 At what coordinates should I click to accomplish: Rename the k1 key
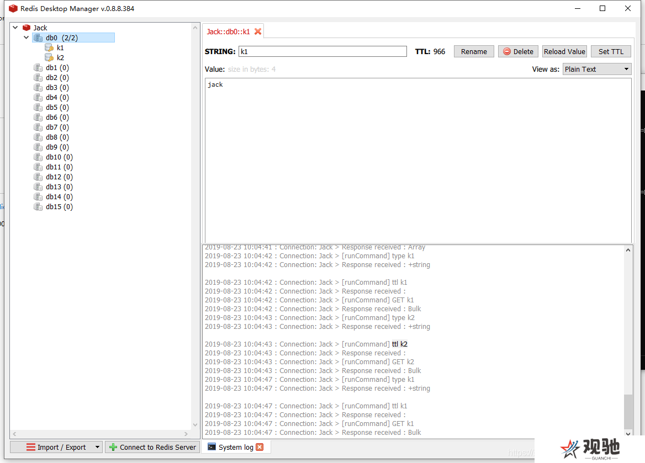[474, 51]
